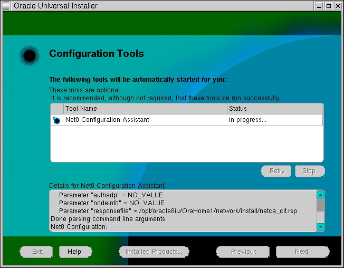Screen dimensions: 344x268
Task: Click the Status column header
Action: point(274,109)
